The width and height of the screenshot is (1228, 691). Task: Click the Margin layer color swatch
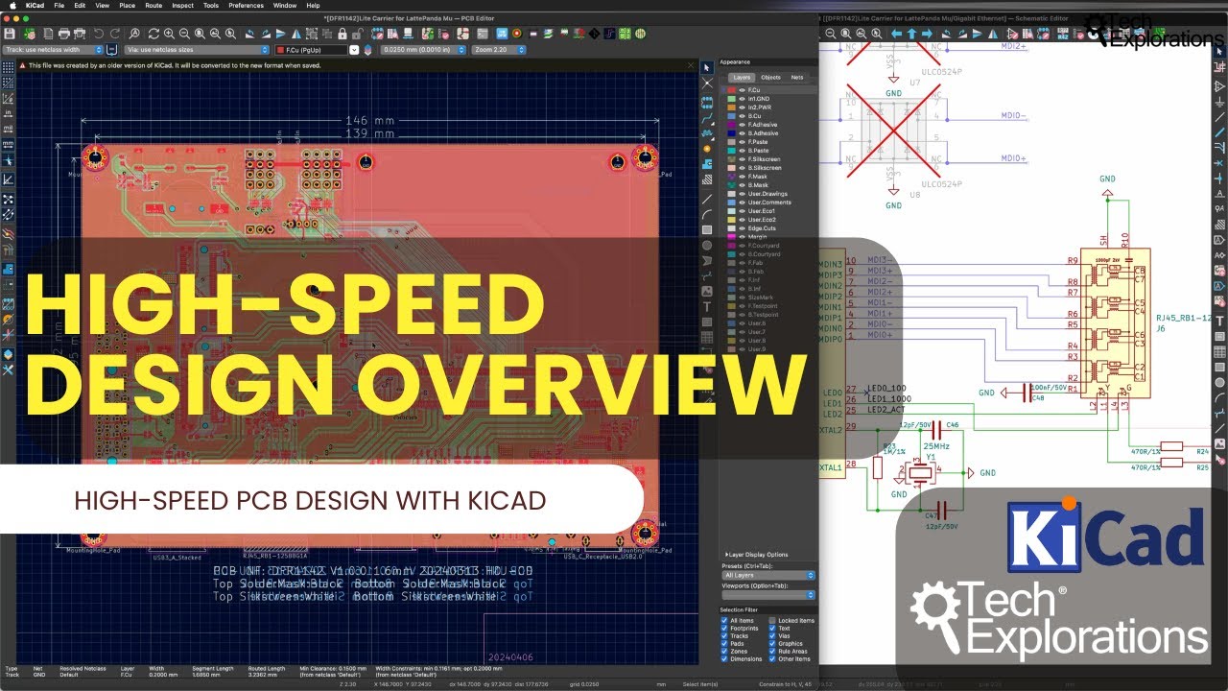pos(731,236)
